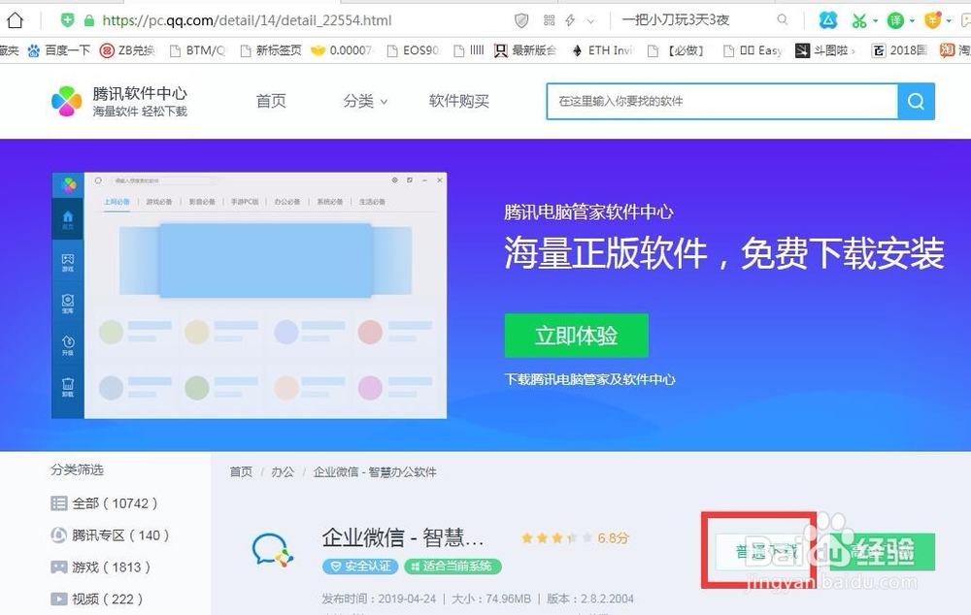Open the blue triangle extension icon

click(828, 20)
